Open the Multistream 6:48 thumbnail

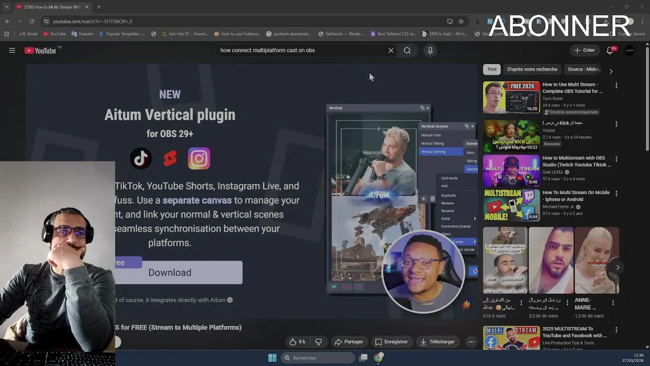point(511,170)
